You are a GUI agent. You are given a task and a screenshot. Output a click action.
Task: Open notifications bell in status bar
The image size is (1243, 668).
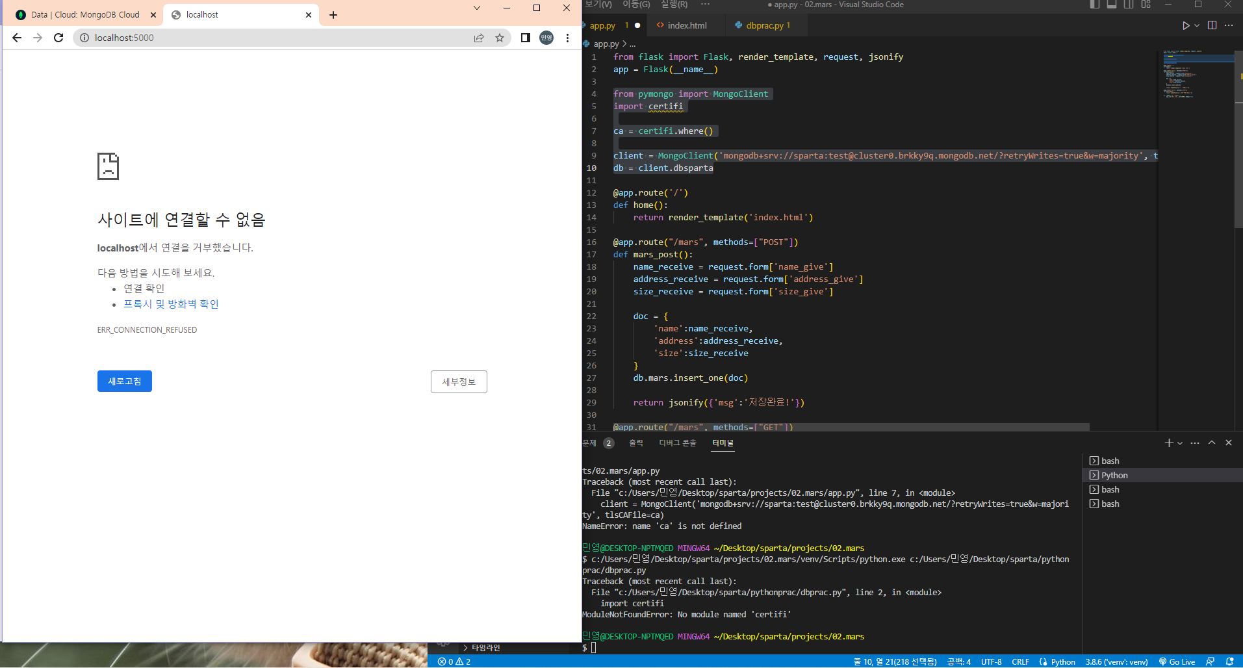(1229, 662)
